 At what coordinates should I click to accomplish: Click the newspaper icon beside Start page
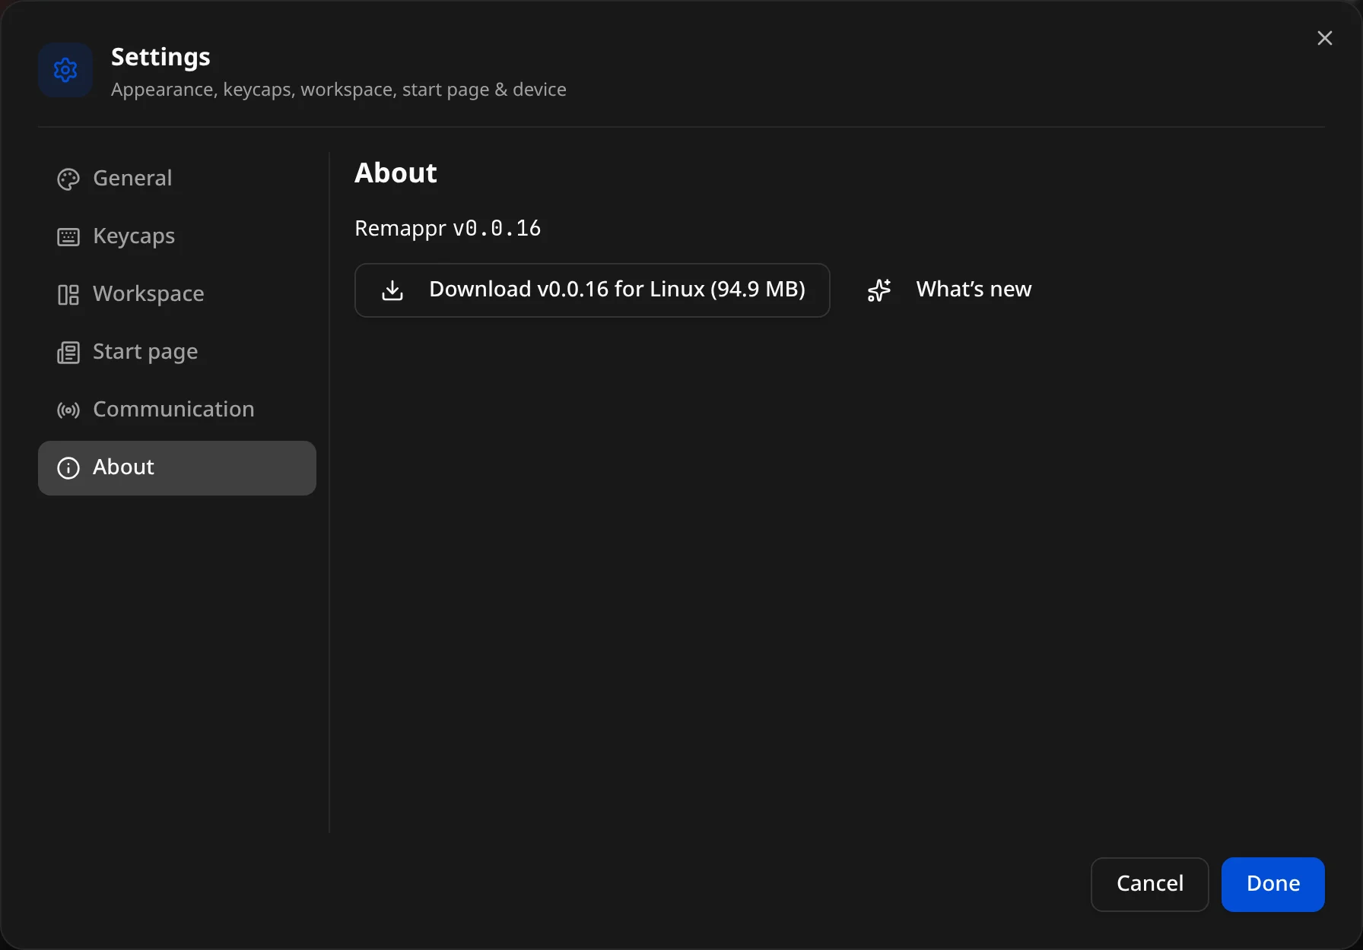click(68, 353)
